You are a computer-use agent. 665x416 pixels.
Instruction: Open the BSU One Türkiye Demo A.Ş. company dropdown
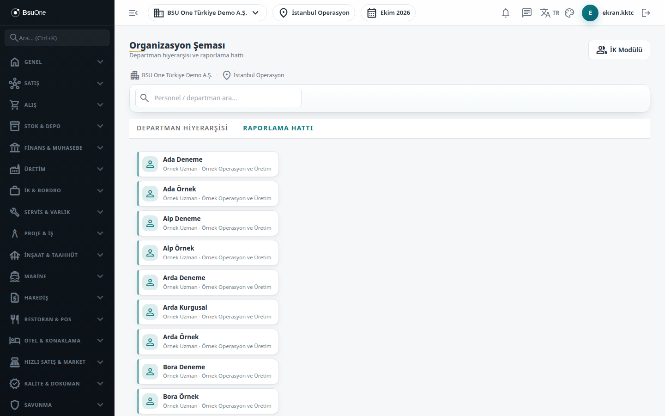tap(207, 13)
